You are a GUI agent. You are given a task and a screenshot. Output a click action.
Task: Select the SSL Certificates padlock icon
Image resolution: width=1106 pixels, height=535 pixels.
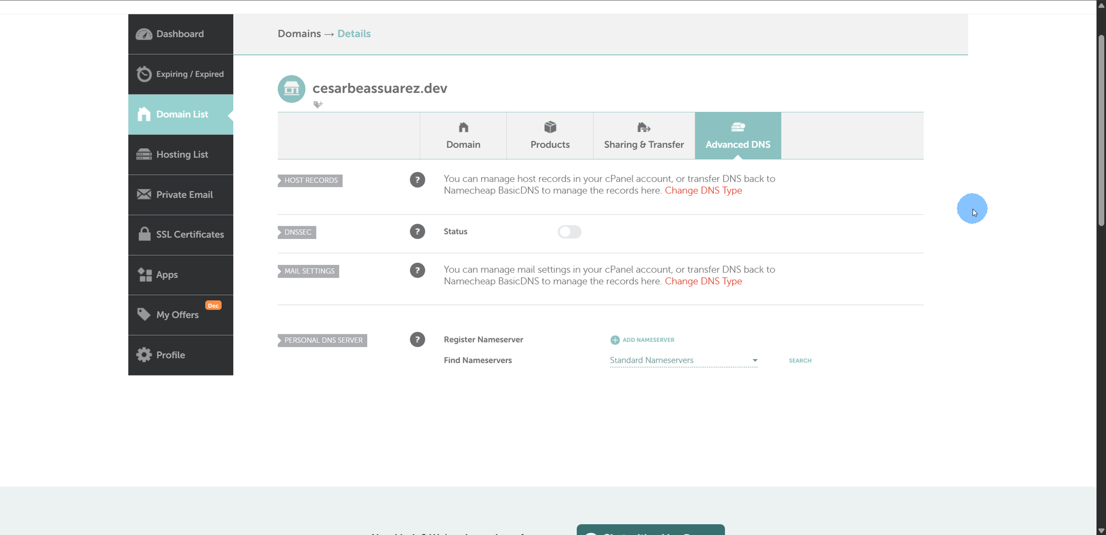pos(144,234)
